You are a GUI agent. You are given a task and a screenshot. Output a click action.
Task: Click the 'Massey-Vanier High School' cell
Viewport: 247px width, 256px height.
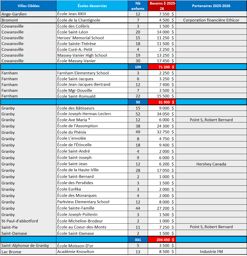[92, 55]
